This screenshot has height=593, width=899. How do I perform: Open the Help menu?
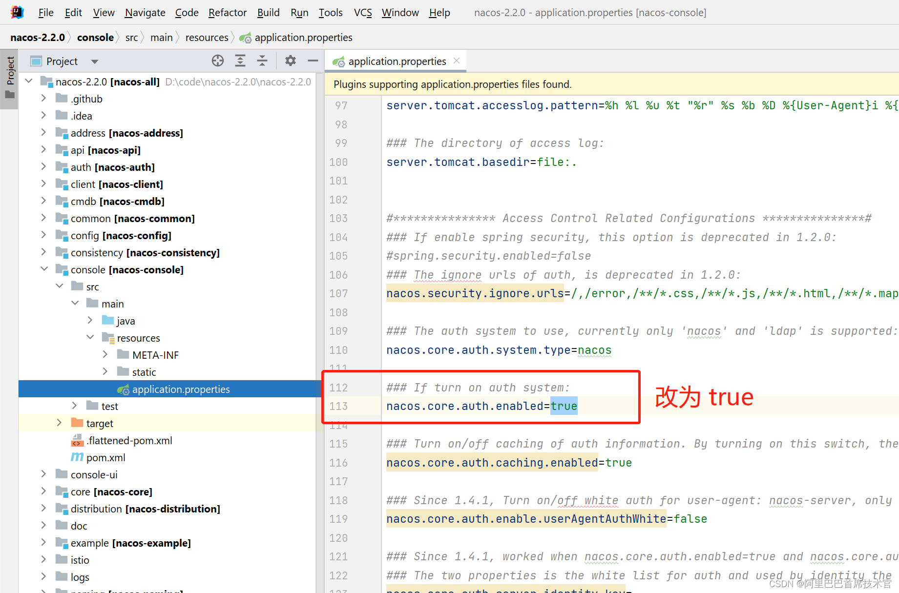[x=439, y=12]
